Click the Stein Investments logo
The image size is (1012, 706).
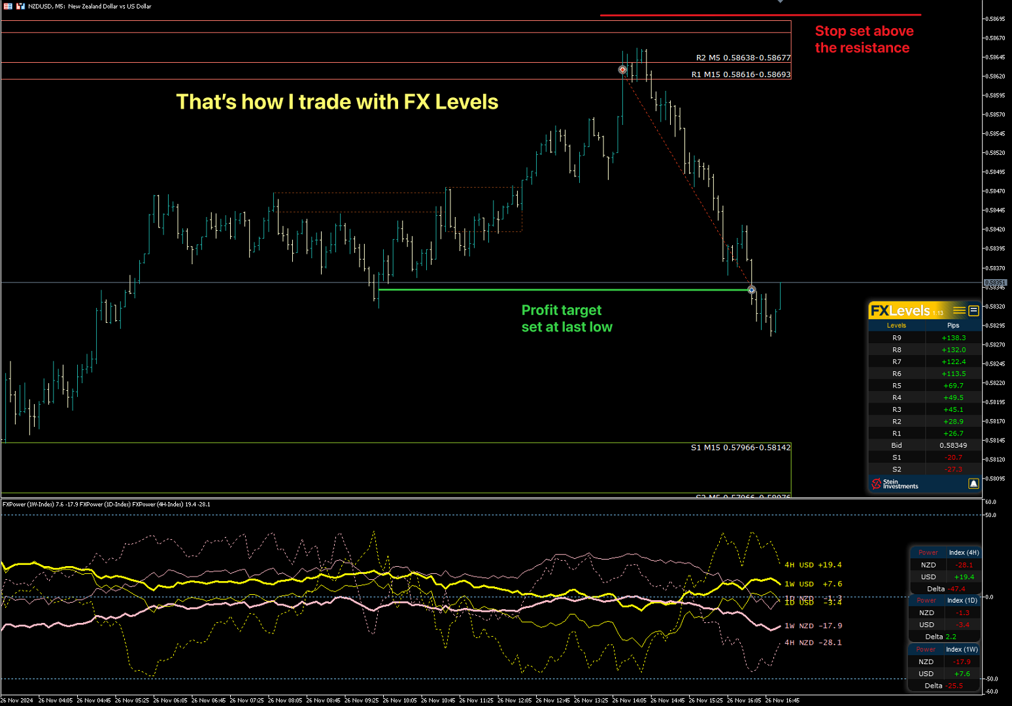[x=876, y=484]
